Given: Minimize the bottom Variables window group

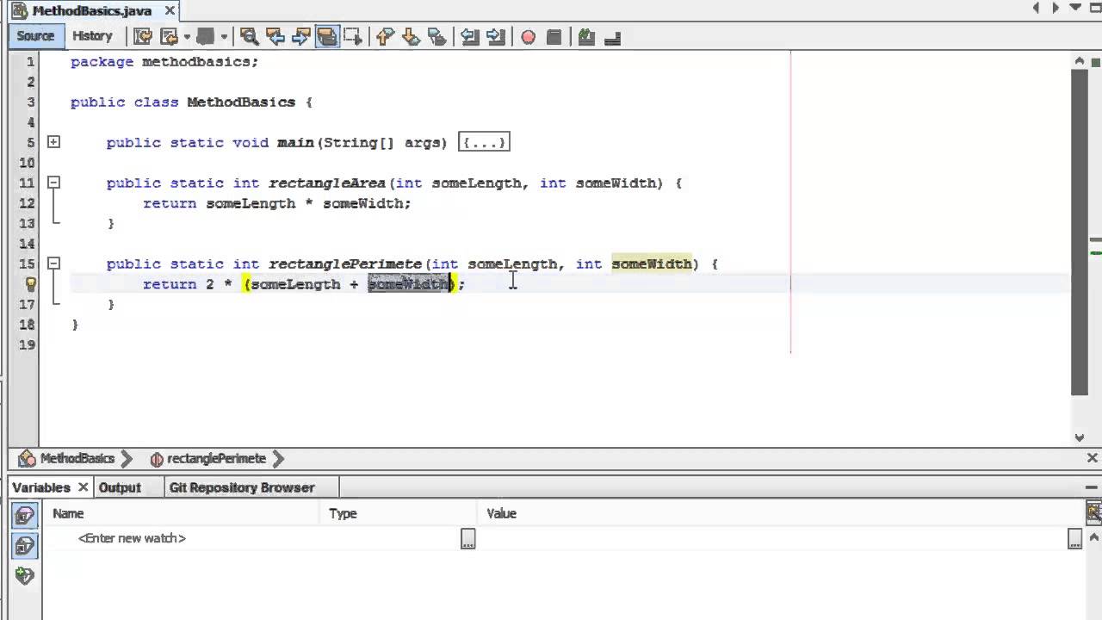Looking at the screenshot, I should [1092, 487].
